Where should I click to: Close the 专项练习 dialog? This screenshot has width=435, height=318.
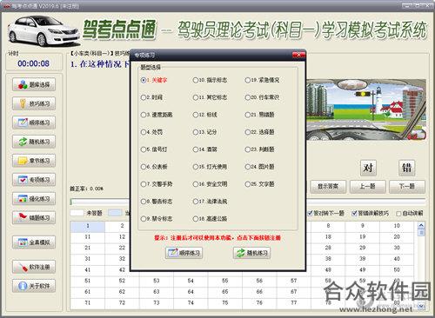coord(298,55)
